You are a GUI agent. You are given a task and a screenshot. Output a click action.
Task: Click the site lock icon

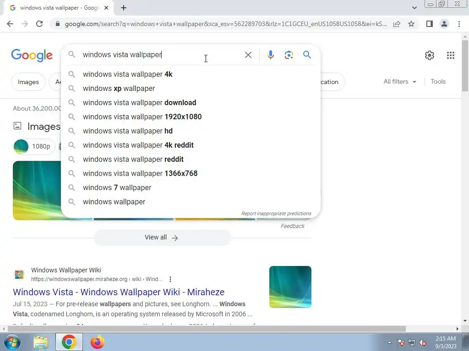coord(58,24)
